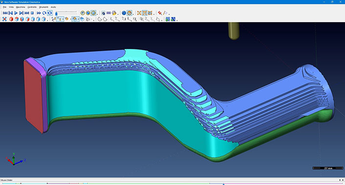Open the Strumenti menu
Image resolution: width=345 pixels, height=185 pixels.
pos(43,7)
